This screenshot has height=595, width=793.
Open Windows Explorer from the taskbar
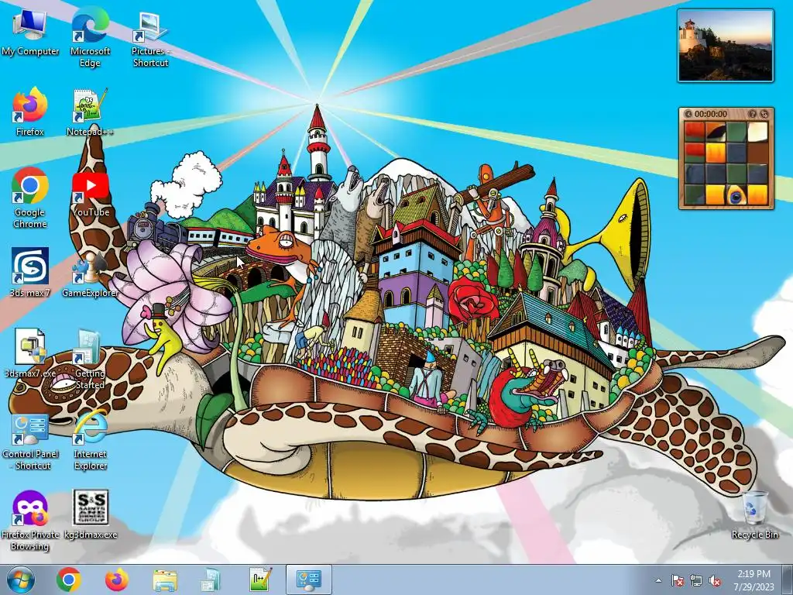pyautogui.click(x=165, y=580)
